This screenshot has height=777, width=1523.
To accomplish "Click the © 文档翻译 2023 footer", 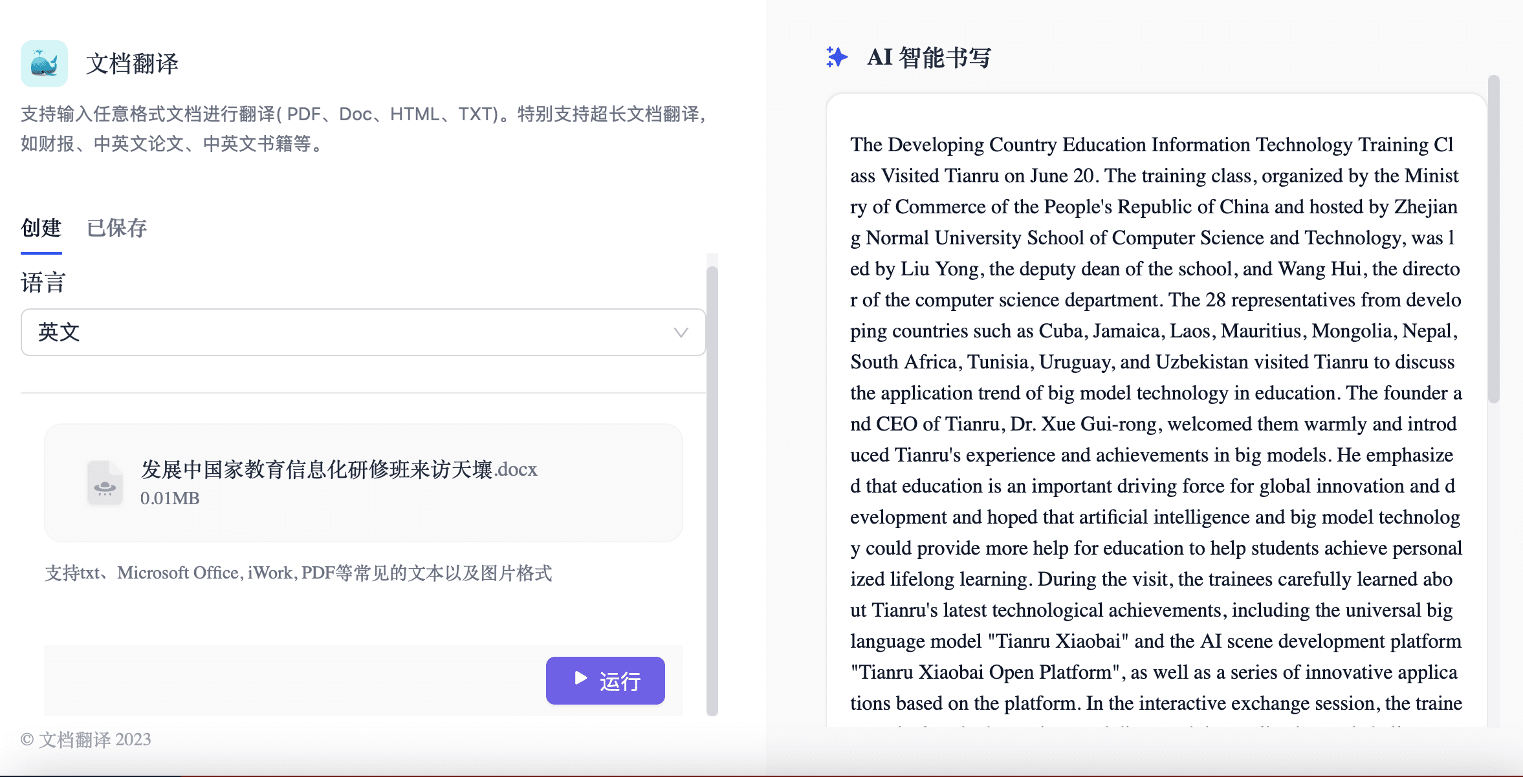I will tap(86, 740).
